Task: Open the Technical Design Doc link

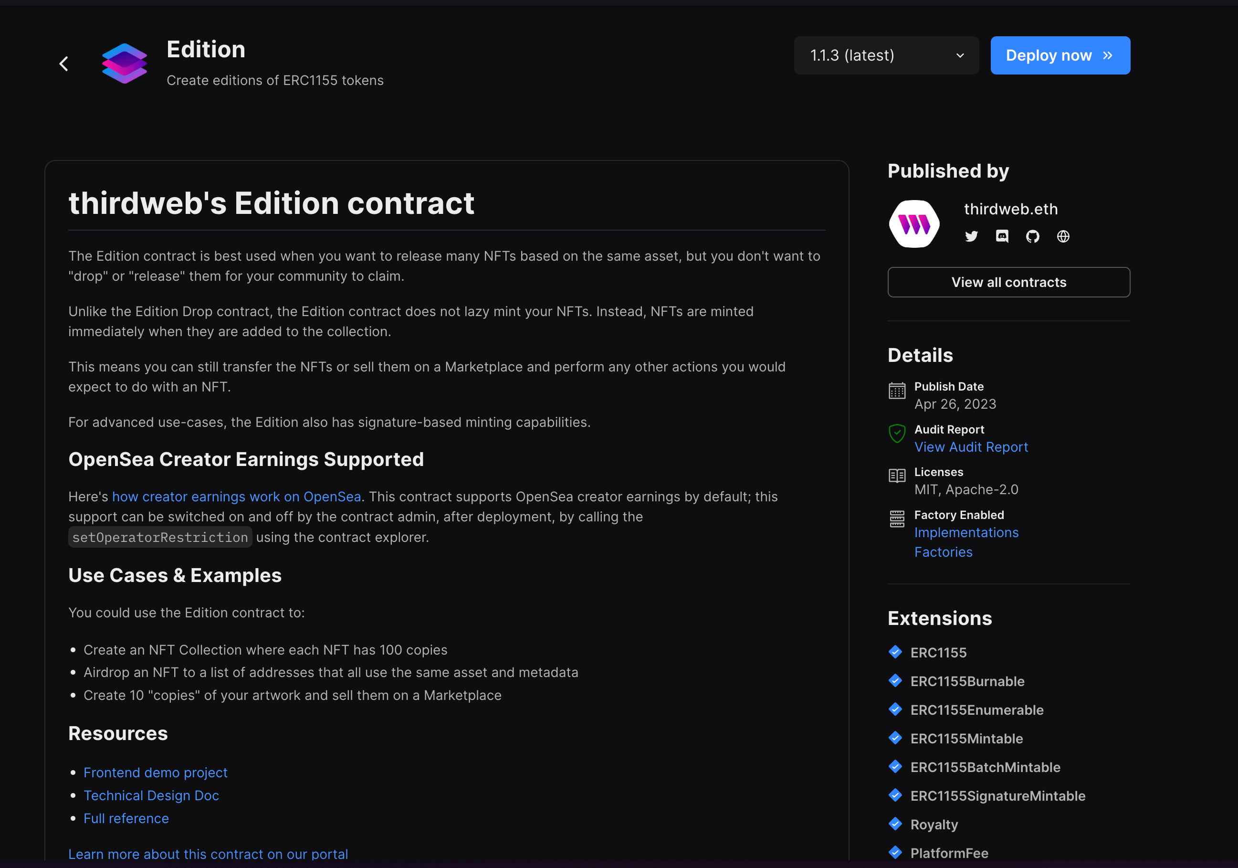Action: (151, 795)
